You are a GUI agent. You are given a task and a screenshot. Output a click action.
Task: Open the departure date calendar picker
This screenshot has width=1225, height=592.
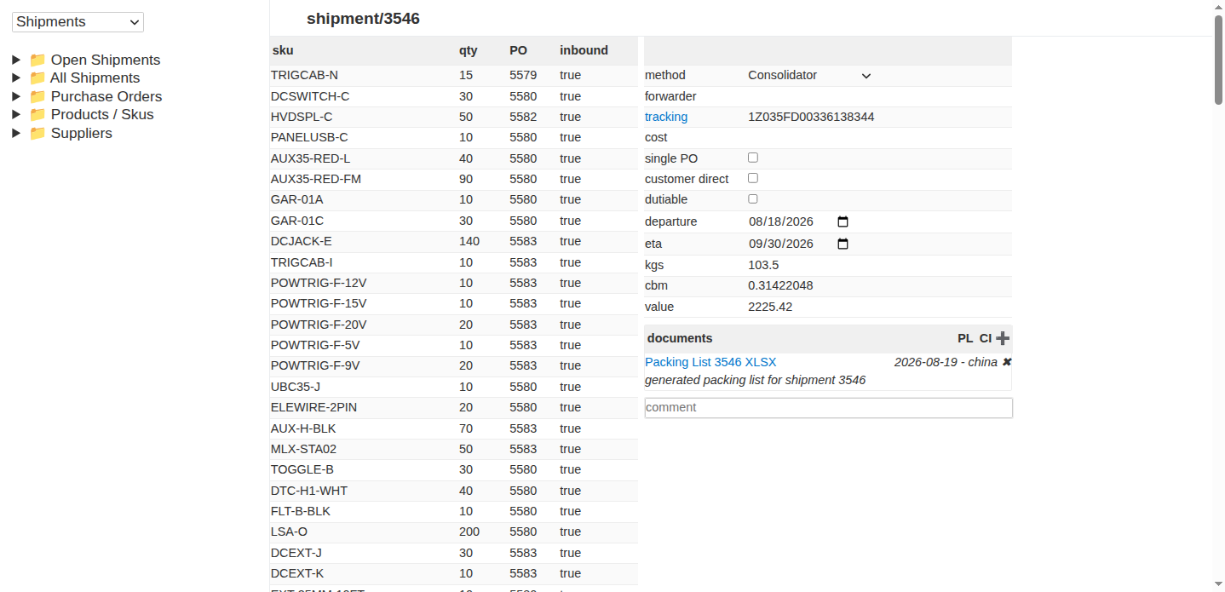click(x=843, y=221)
